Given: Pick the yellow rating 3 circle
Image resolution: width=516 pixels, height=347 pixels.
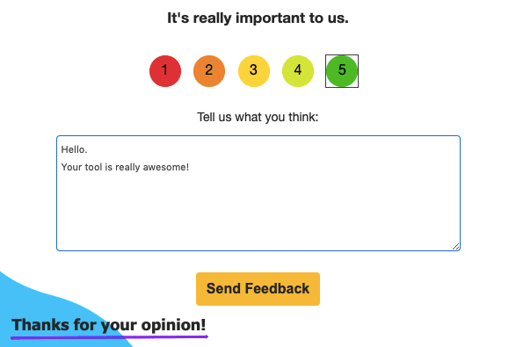Looking at the screenshot, I should pos(254,71).
